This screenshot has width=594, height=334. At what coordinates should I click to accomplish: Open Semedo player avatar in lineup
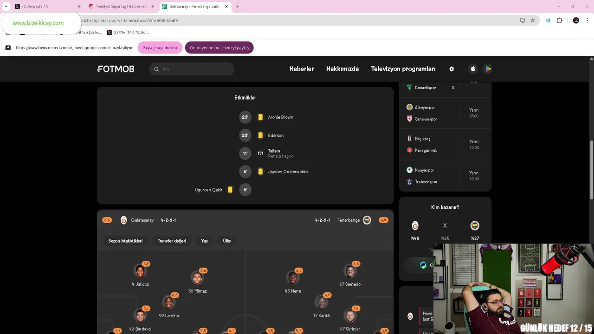tap(350, 271)
